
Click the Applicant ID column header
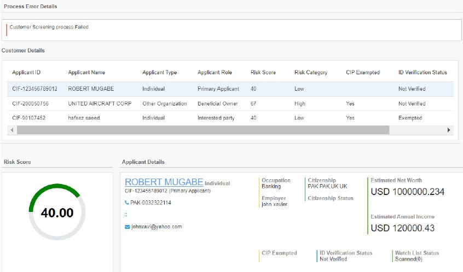26,73
